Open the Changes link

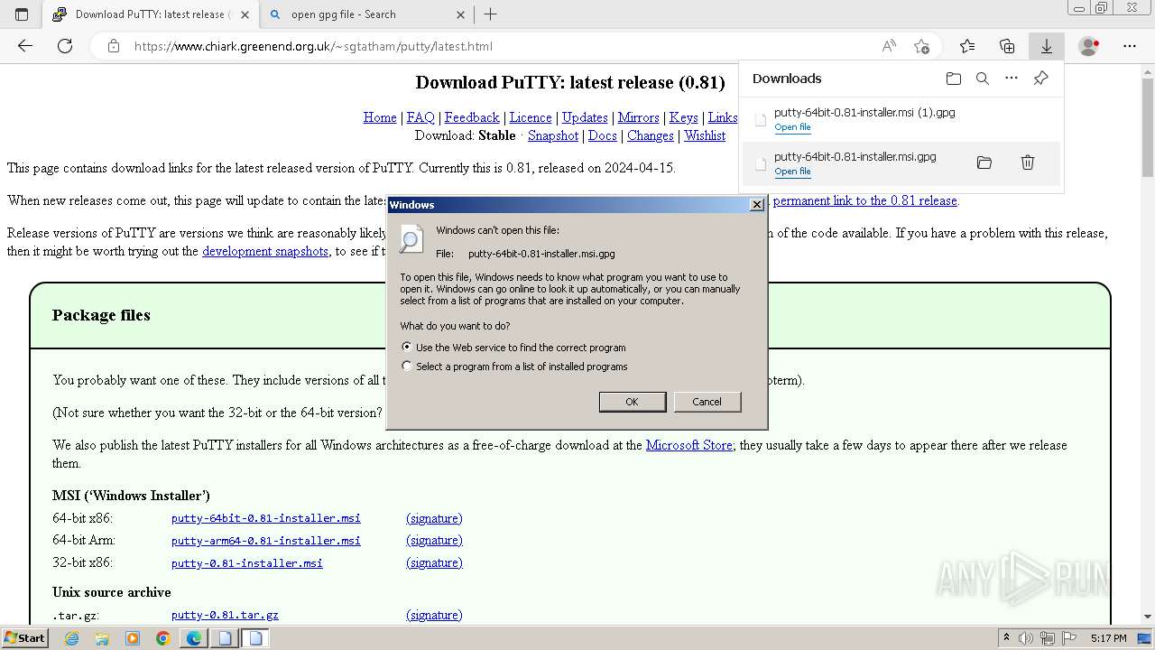point(651,135)
